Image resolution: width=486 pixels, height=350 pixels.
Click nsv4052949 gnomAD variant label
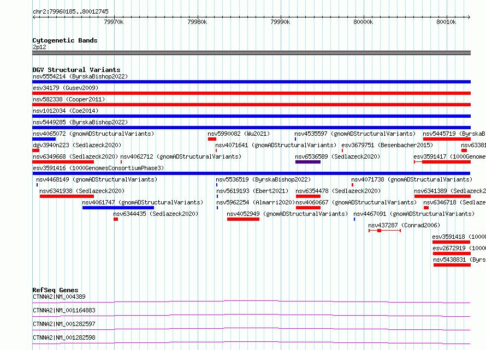pos(287,214)
